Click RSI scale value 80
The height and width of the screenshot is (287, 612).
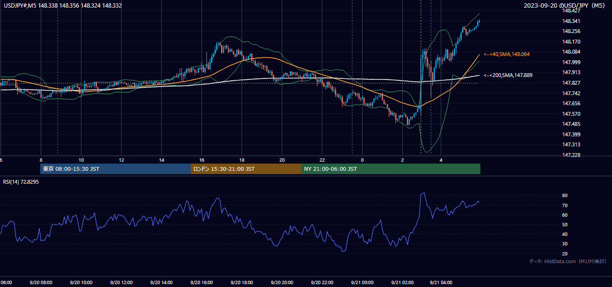[x=565, y=196]
